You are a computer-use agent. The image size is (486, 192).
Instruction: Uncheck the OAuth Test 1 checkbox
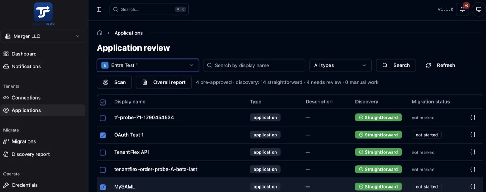(103, 135)
